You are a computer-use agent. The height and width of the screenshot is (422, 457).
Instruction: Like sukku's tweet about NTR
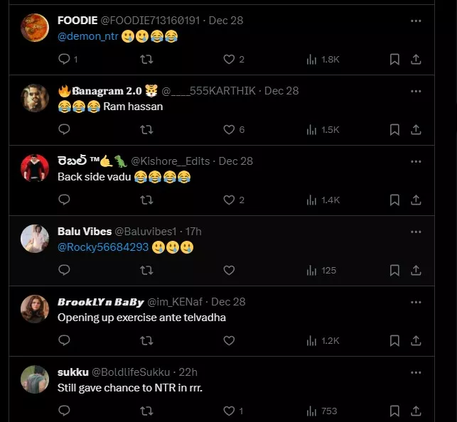[x=229, y=411]
